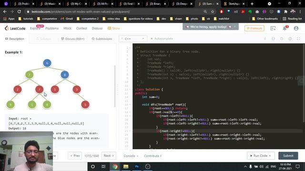Open the 'questions for videos' bookmark folder
The image size is (305, 171).
(138, 19)
